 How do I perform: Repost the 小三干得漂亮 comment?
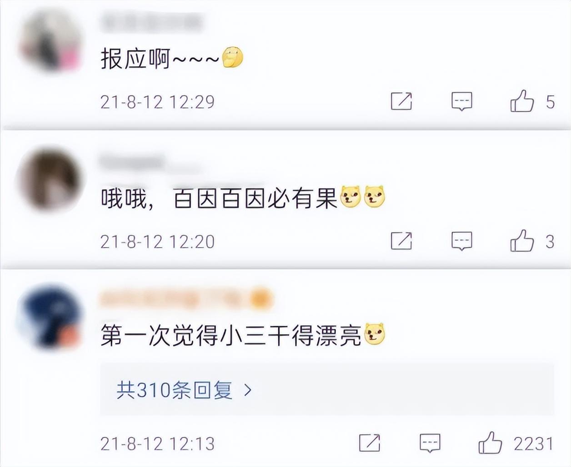(370, 443)
